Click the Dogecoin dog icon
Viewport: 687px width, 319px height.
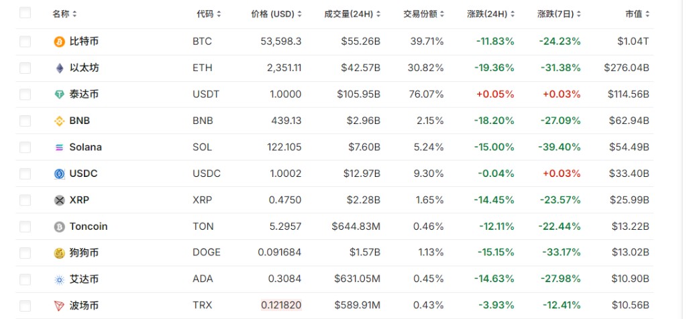[60, 253]
